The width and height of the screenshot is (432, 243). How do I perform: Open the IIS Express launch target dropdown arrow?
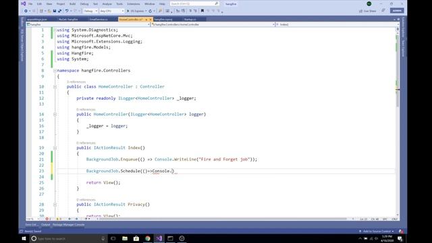(146, 11)
